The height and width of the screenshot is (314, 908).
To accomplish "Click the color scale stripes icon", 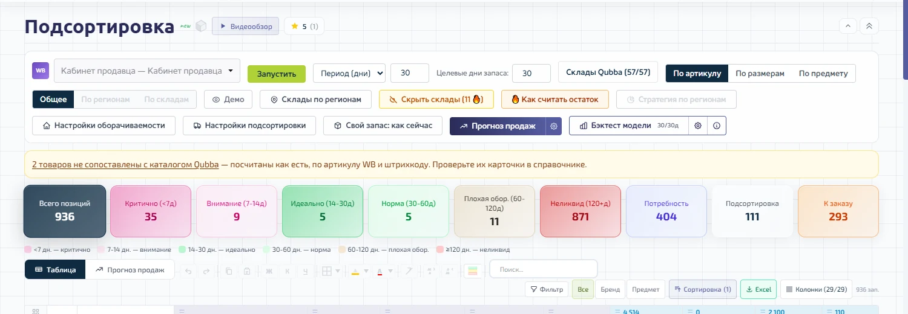I will pyautogui.click(x=473, y=271).
